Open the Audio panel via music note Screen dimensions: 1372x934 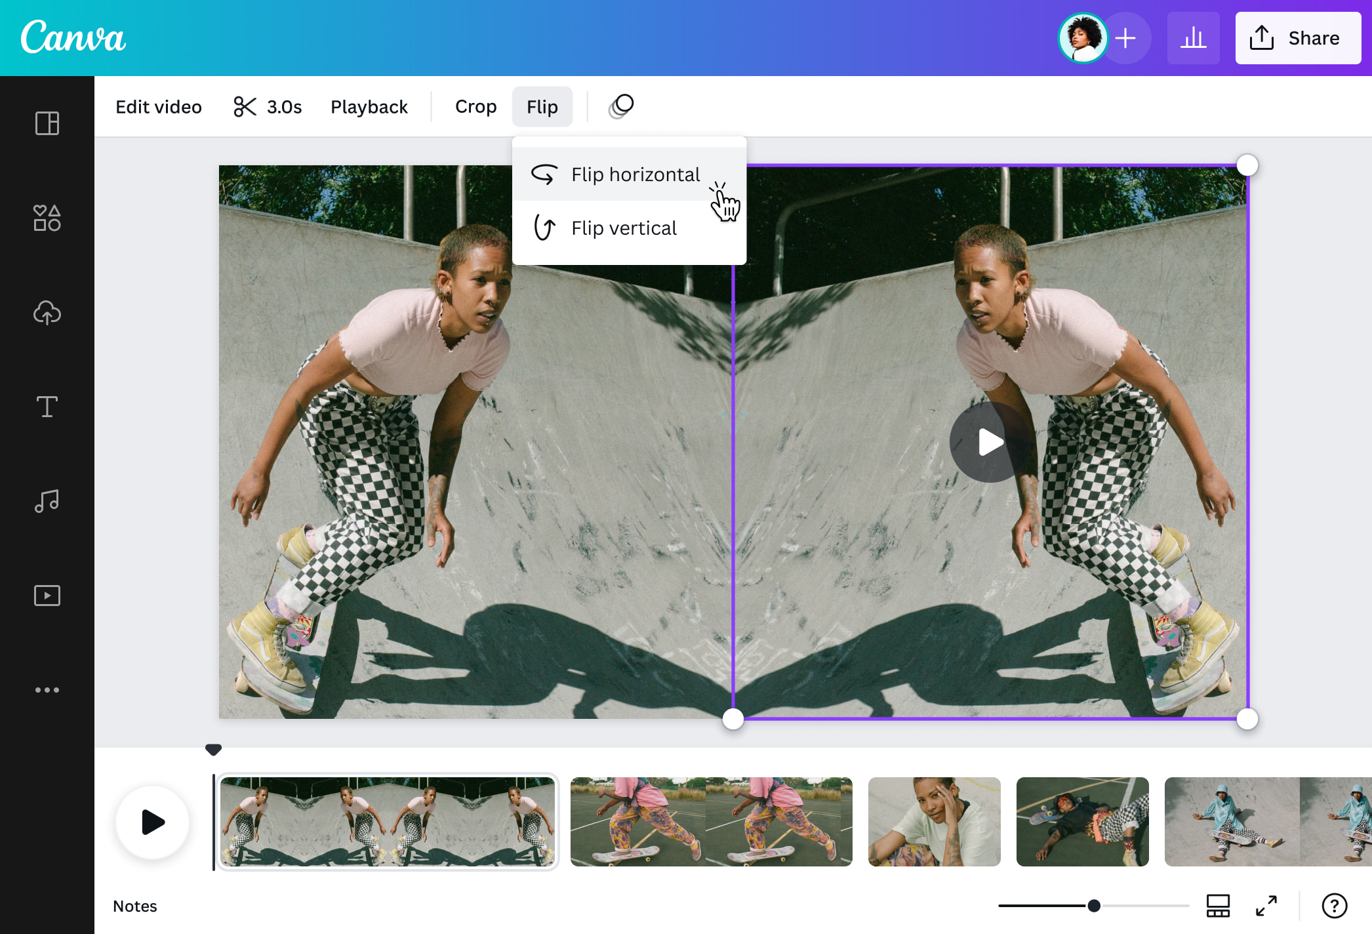pyautogui.click(x=47, y=500)
